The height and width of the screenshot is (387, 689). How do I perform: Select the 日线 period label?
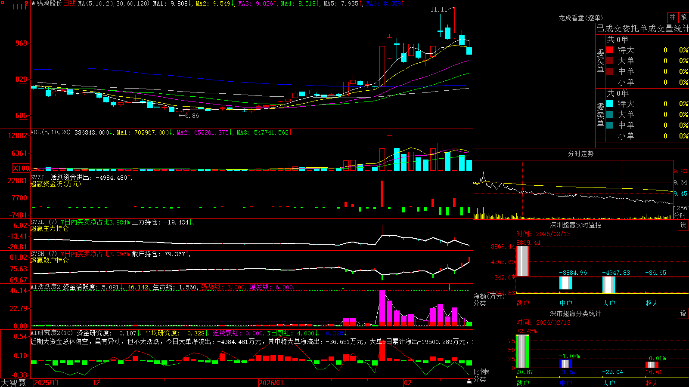(69, 3)
